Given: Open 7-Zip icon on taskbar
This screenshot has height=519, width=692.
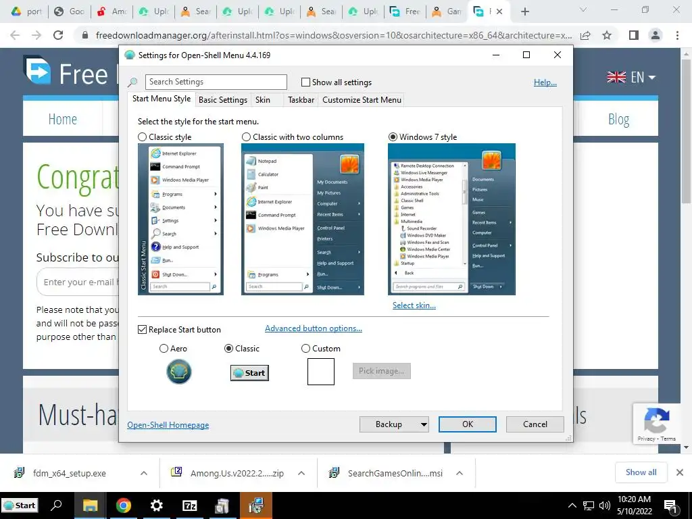Looking at the screenshot, I should tap(190, 505).
